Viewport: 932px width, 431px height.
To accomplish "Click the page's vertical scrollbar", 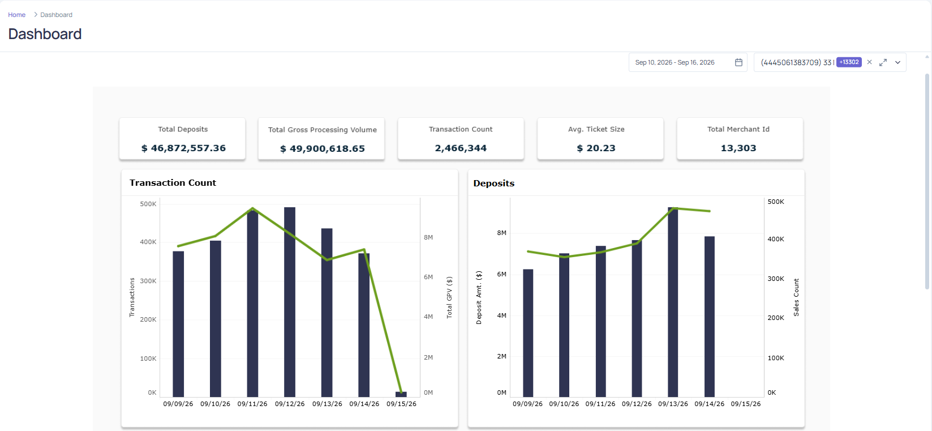I will (x=927, y=181).
